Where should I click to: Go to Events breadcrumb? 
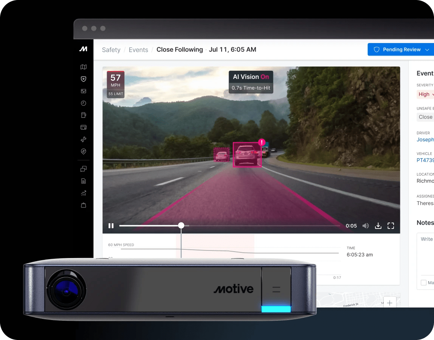coord(138,50)
